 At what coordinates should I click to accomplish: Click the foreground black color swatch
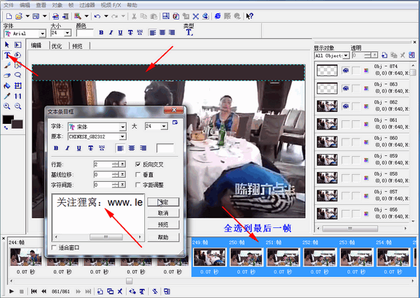point(8,119)
